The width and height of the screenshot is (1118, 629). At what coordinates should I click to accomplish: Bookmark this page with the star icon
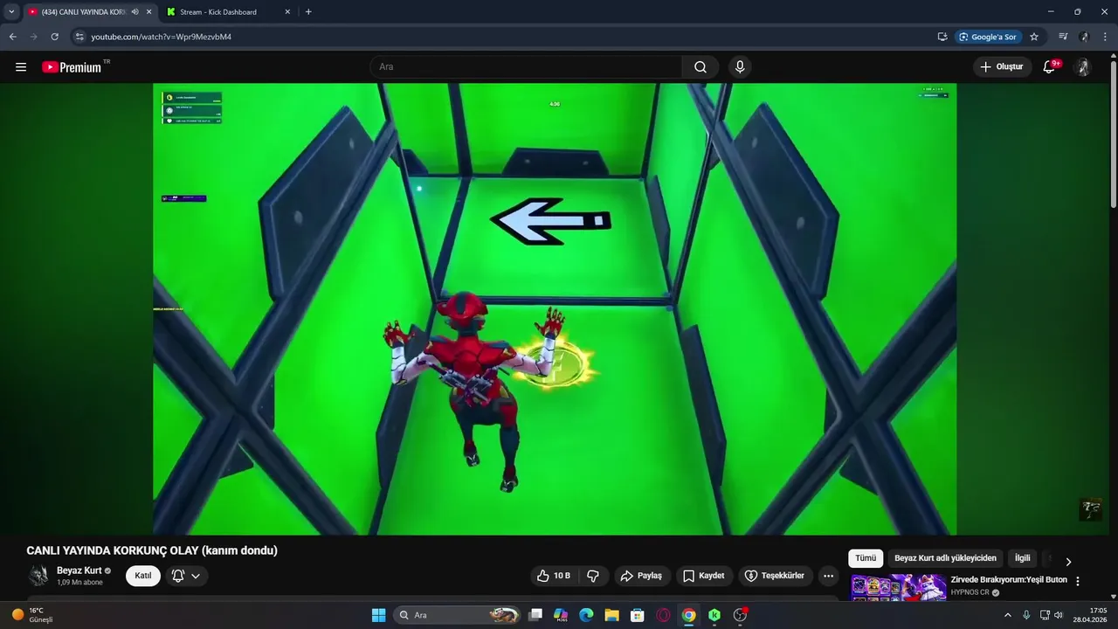point(1034,37)
